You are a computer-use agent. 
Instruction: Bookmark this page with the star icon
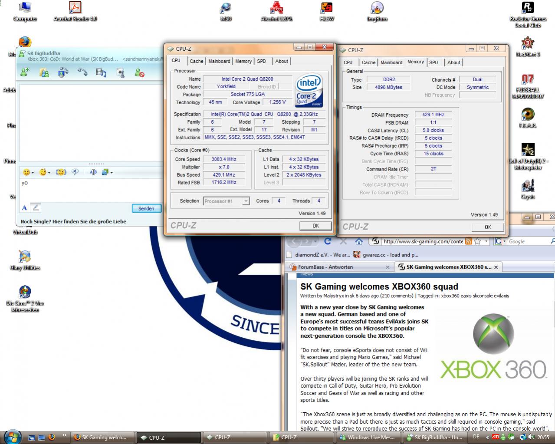coord(477,241)
